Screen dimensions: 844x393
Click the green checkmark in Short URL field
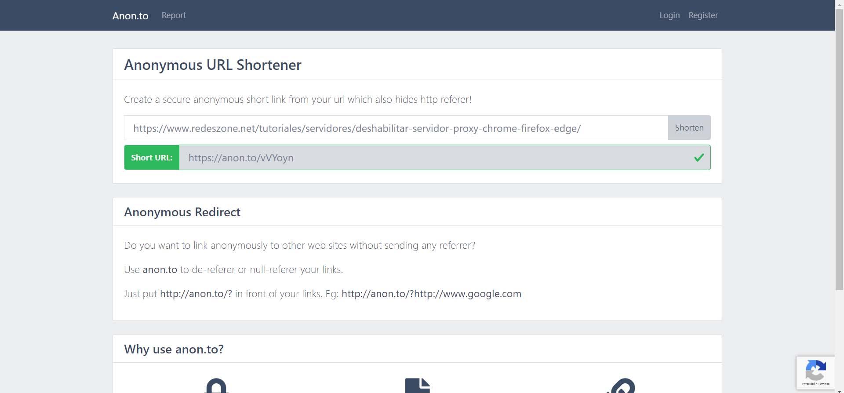pos(698,157)
